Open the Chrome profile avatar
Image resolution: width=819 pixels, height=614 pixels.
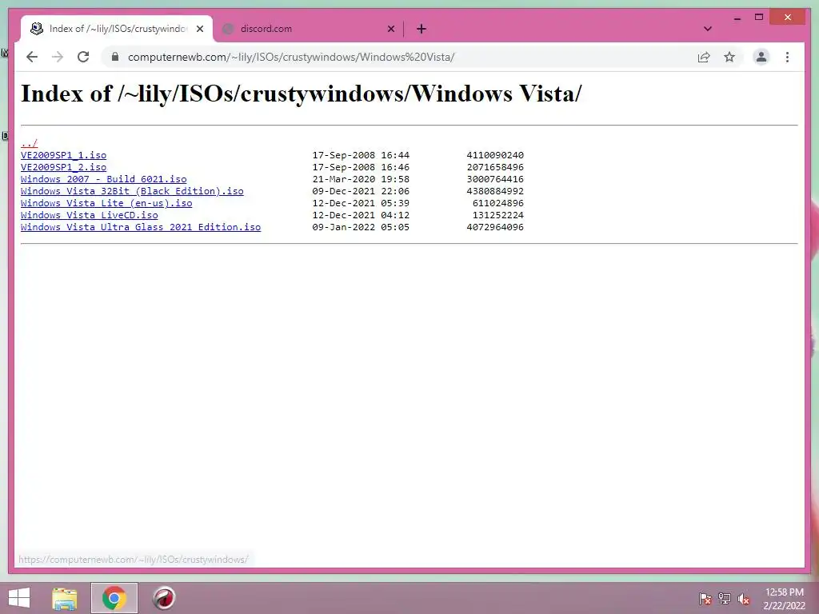(x=761, y=57)
